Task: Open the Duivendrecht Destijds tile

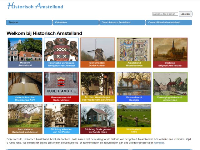Action: 134,87
